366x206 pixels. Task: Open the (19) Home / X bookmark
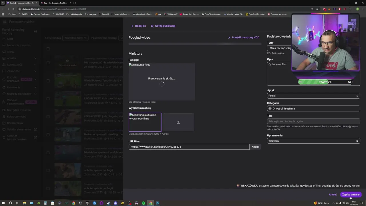pyautogui.click(x=170, y=14)
